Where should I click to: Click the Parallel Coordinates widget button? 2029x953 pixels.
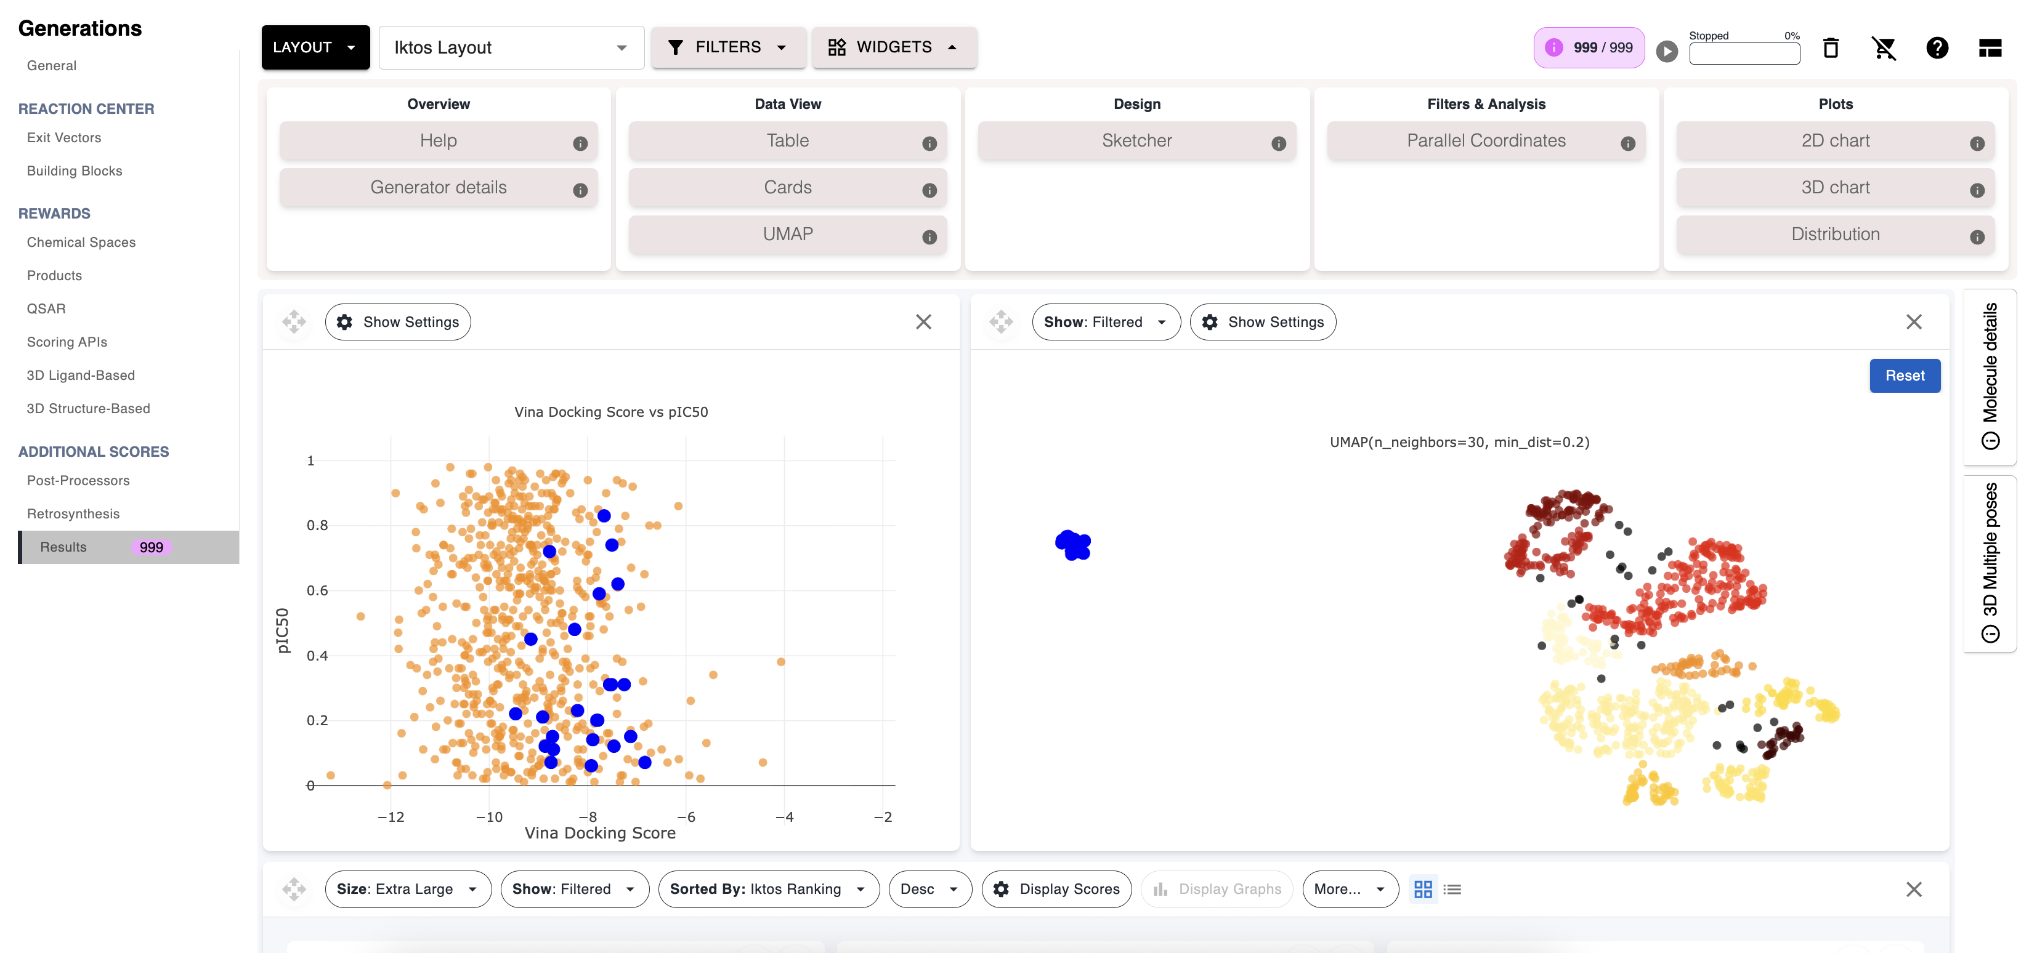coord(1486,141)
